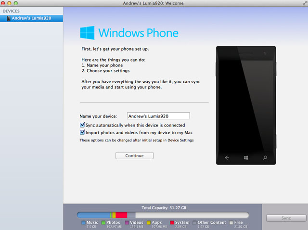Uncheck Sync automatically when this device is connected
This screenshot has width=308, height=230.
click(x=82, y=125)
